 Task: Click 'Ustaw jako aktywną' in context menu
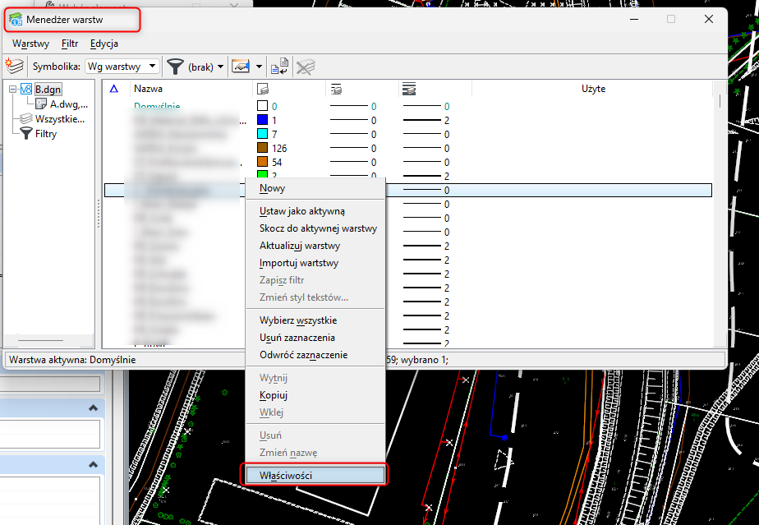(302, 211)
